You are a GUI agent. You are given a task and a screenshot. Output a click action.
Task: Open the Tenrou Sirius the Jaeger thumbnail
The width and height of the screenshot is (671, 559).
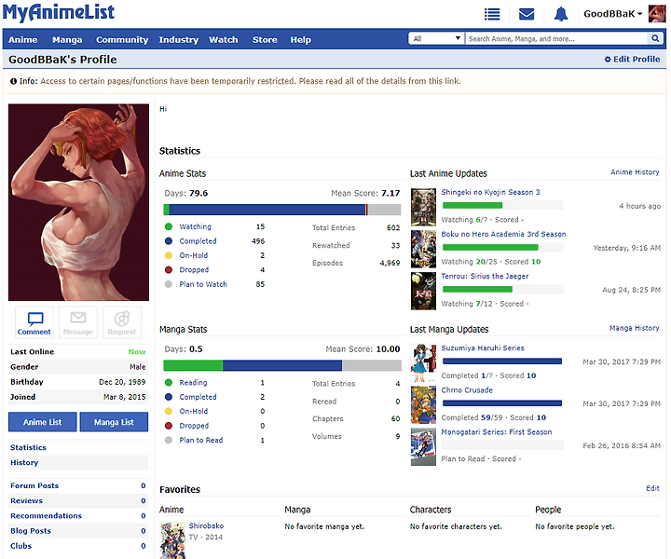click(423, 291)
